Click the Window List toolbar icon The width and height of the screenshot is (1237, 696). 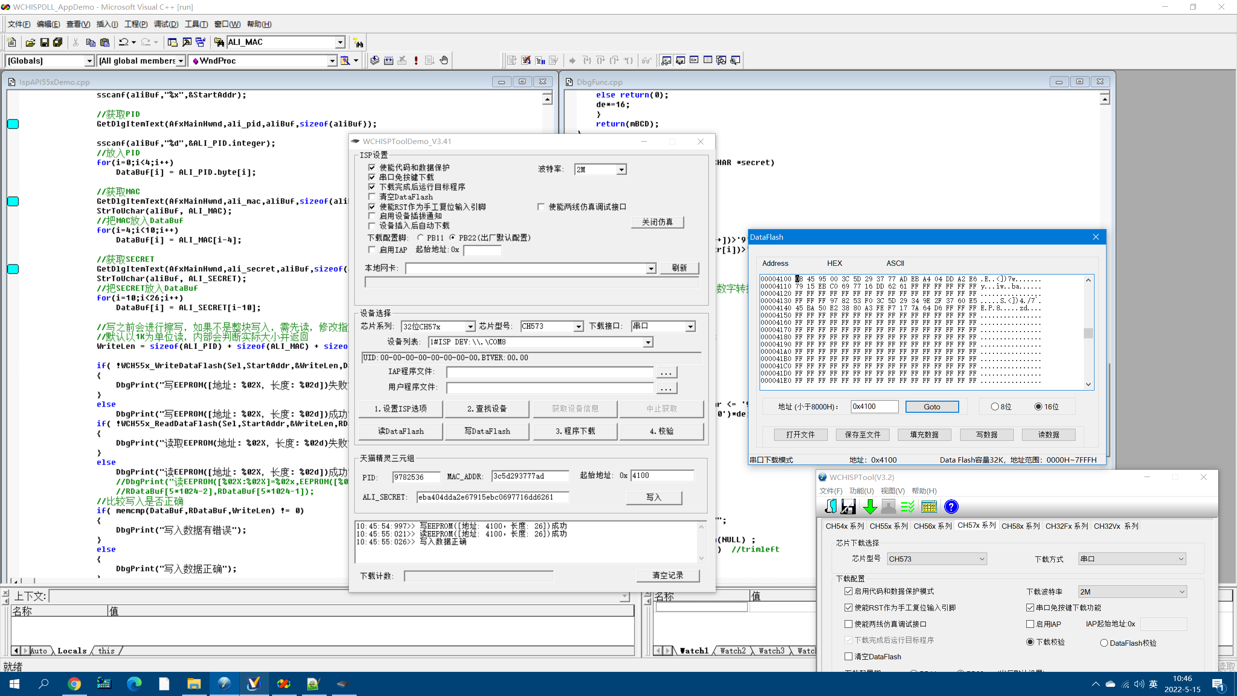pos(201,43)
